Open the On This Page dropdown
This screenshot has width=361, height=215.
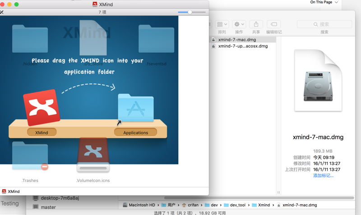tap(324, 2)
